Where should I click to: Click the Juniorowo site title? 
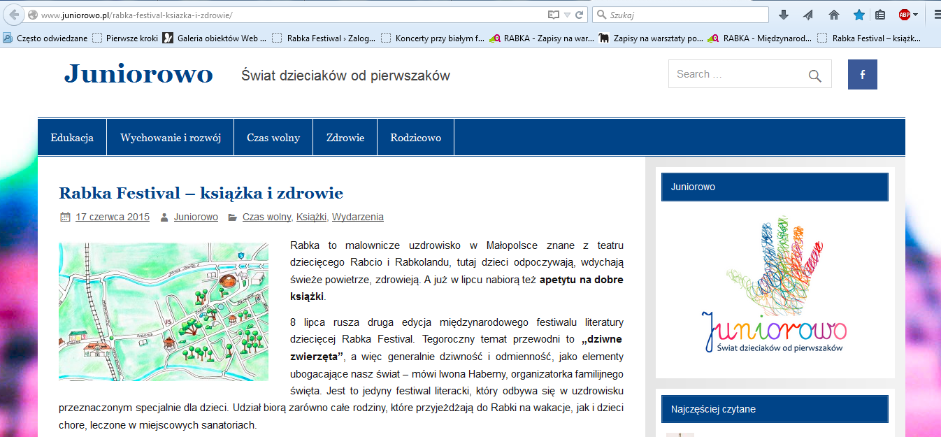coord(138,73)
